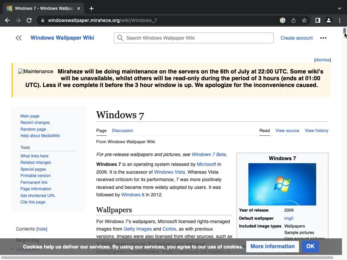The width and height of the screenshot is (347, 260).
Task: Click the browser forward arrow
Action: coord(18,20)
